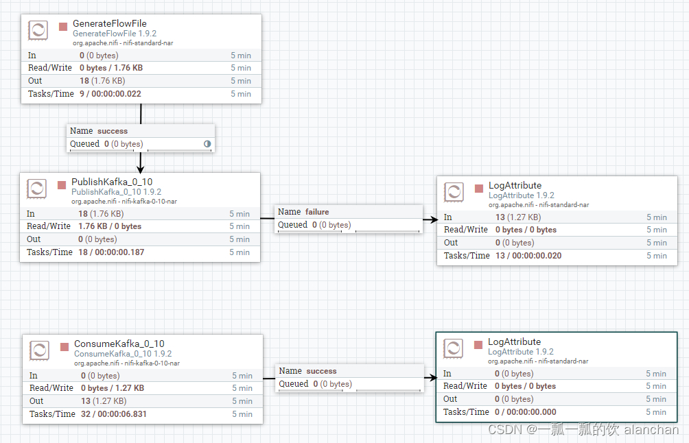Click GenerateFlowFile's red stopped status indicator

pyautogui.click(x=63, y=27)
